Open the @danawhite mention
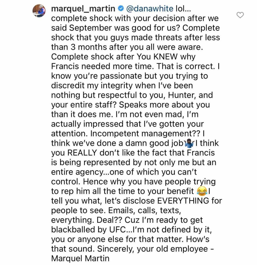This screenshot has height=265, width=257. coord(149,9)
